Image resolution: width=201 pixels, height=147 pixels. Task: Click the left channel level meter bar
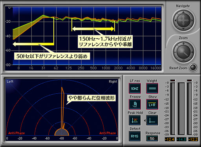click(x=173, y=109)
